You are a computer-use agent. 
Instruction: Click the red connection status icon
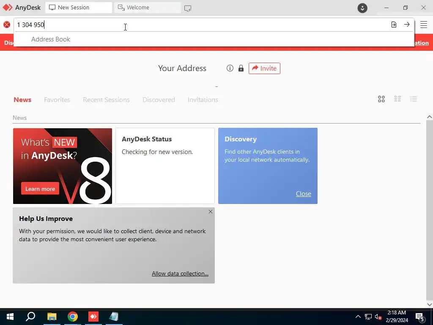click(7, 25)
